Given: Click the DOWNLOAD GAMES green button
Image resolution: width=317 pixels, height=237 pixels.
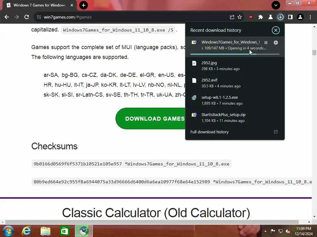Looking at the screenshot, I should (150, 118).
